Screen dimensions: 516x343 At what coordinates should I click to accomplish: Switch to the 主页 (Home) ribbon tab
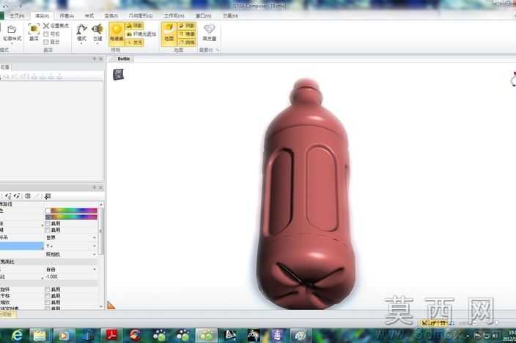click(x=16, y=15)
